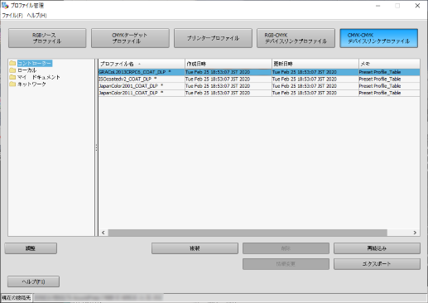Open help with ヘルプ(F1) button
Screen dimensions: 428x303
33,281
